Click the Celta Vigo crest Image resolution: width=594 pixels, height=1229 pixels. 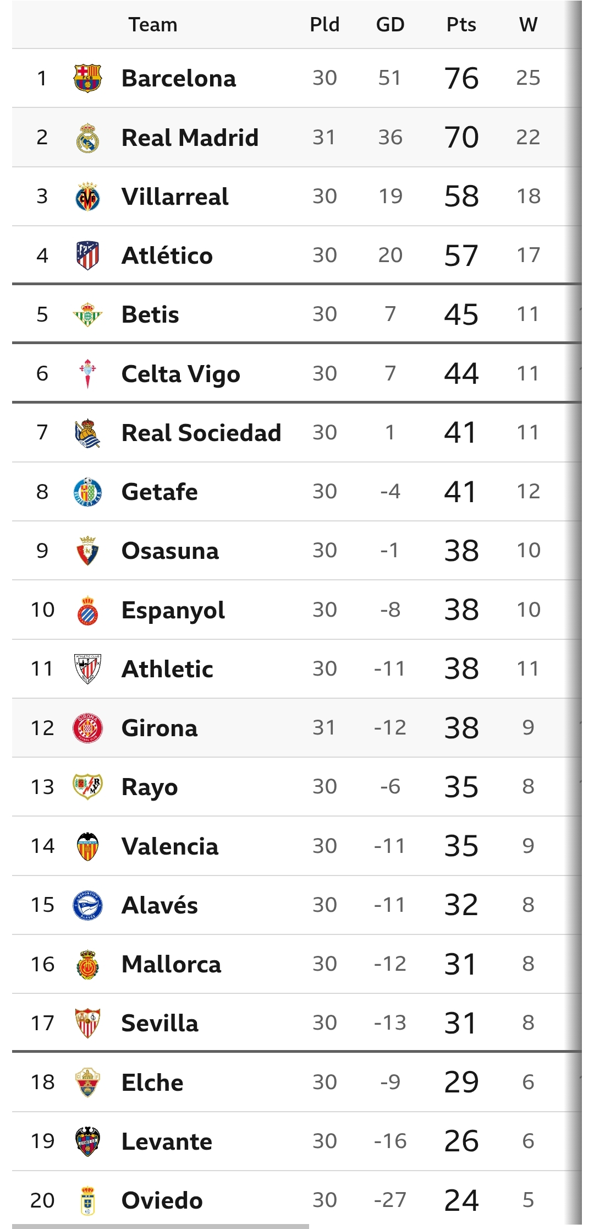coord(87,373)
